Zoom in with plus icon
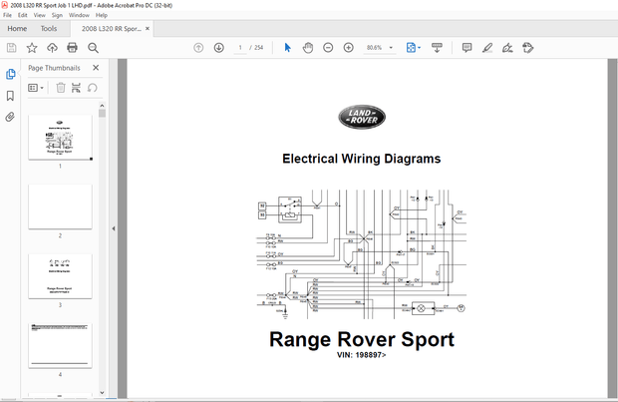This screenshot has height=402, width=618. coord(349,48)
